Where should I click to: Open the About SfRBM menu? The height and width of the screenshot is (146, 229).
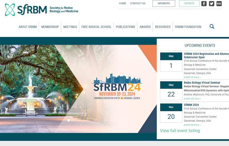27,27
